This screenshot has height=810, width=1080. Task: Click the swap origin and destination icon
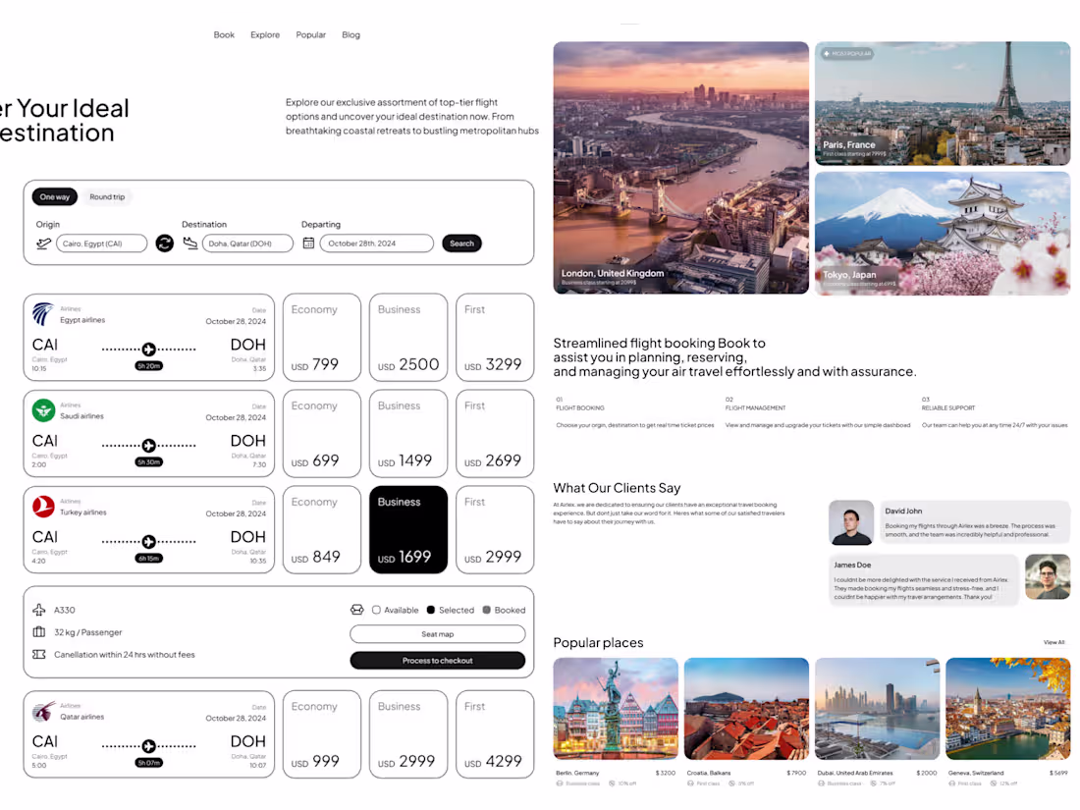pyautogui.click(x=164, y=243)
